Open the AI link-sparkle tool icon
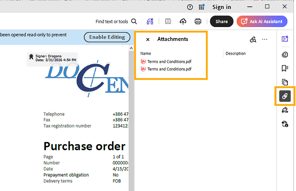 tap(150, 21)
